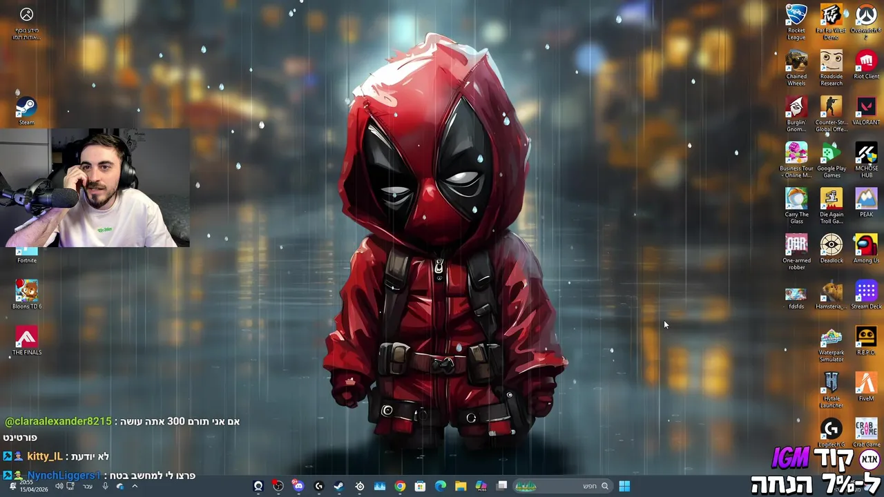Open Microsoft Edge on the taskbar
884x497 pixels.
click(x=441, y=486)
